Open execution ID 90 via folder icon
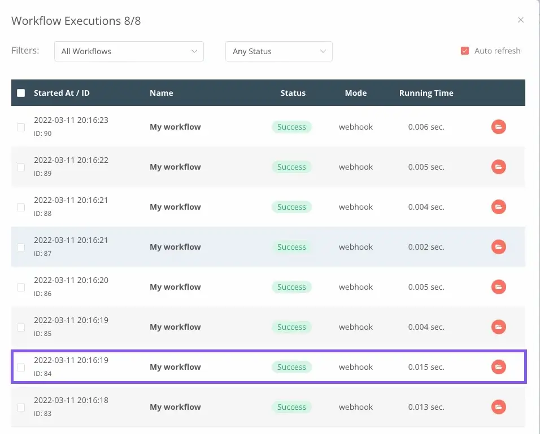Image resolution: width=540 pixels, height=434 pixels. pos(498,127)
